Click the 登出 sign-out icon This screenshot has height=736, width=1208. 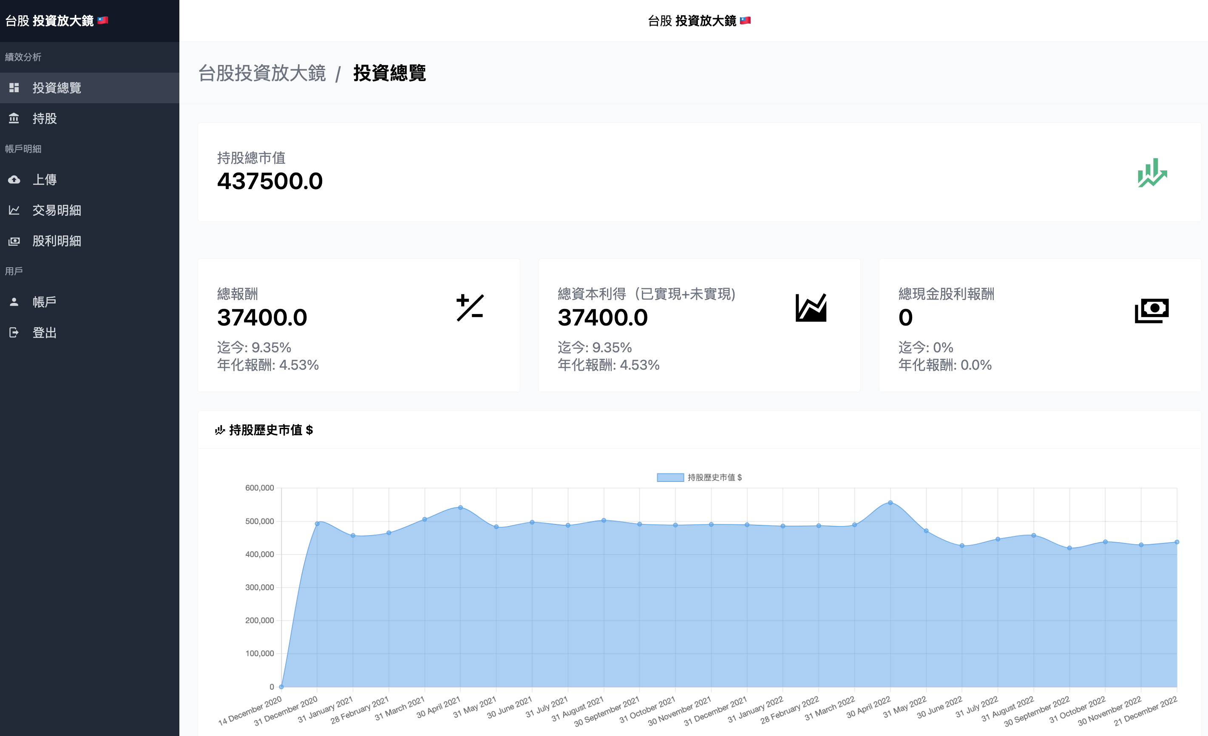pyautogui.click(x=14, y=332)
